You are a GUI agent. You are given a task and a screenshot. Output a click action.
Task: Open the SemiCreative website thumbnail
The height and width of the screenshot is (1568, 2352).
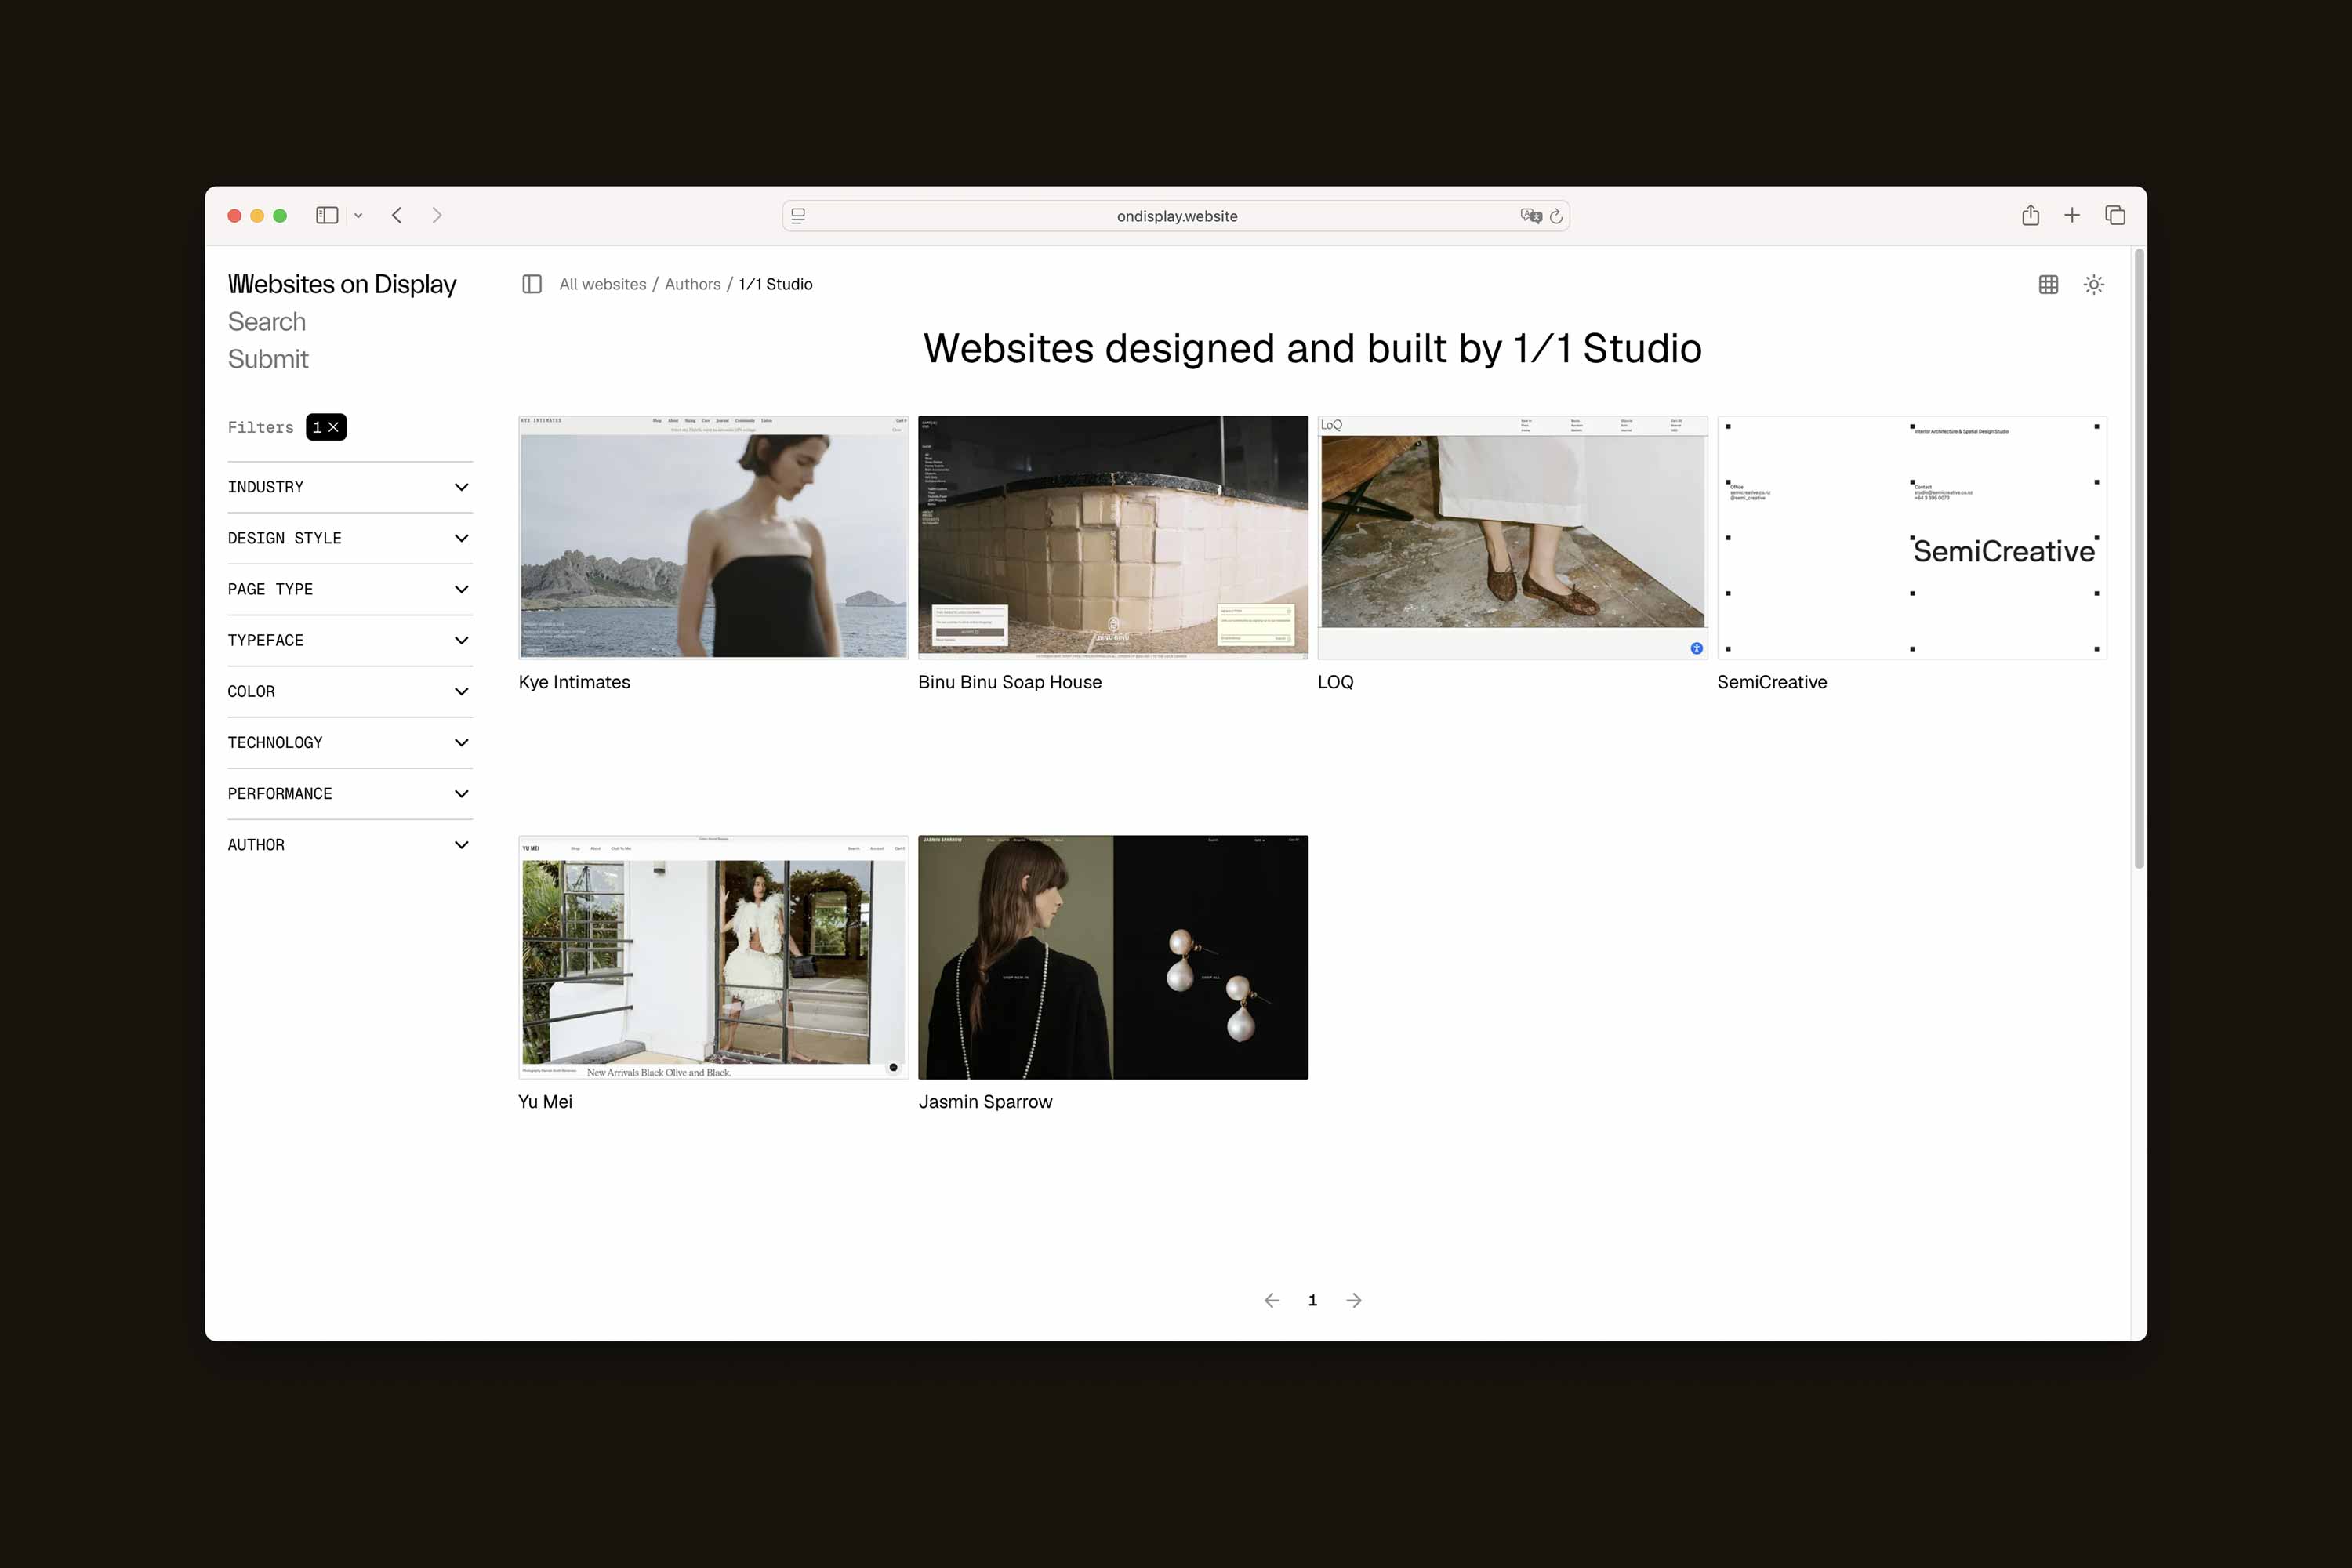pos(1912,537)
